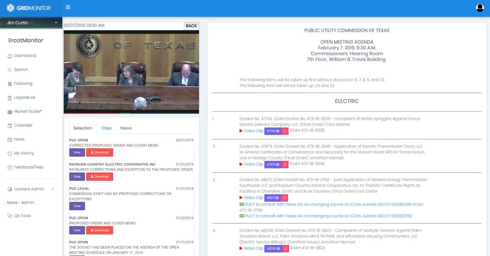Click the Video Clip play icon for item 1
The image size is (490, 256).
[x=241, y=131]
